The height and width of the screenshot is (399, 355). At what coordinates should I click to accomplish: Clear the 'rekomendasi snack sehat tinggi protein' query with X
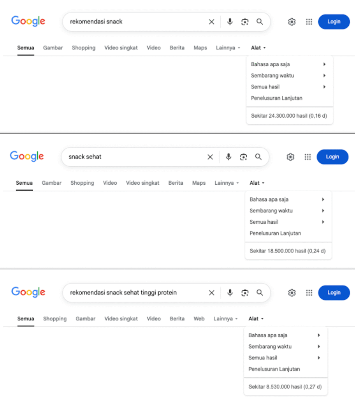click(211, 292)
